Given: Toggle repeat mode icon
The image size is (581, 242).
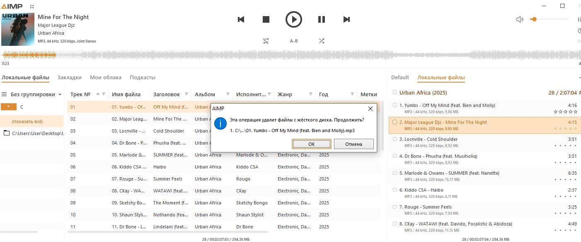Looking at the screenshot, I should coord(266,41).
